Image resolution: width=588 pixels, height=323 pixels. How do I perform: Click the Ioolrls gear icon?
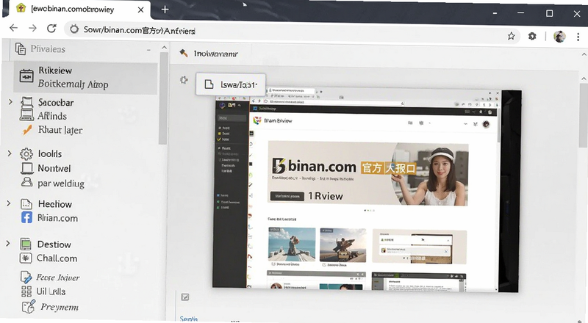(x=26, y=154)
